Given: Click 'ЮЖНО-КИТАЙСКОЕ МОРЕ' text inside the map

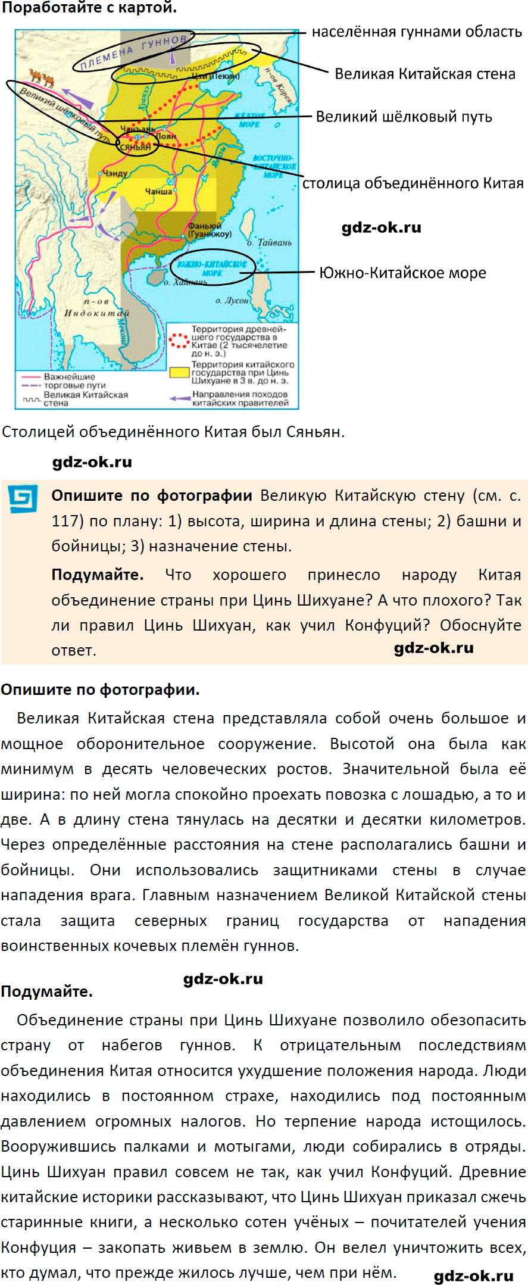Looking at the screenshot, I should coord(213,269).
